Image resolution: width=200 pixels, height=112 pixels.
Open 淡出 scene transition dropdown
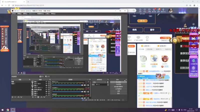point(99,82)
